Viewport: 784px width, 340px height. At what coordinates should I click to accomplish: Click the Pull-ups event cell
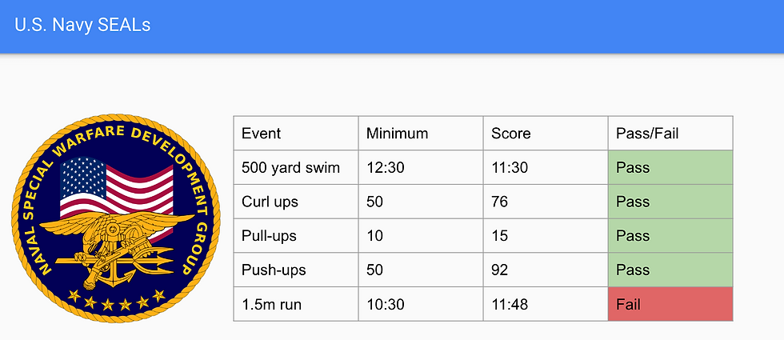click(296, 235)
